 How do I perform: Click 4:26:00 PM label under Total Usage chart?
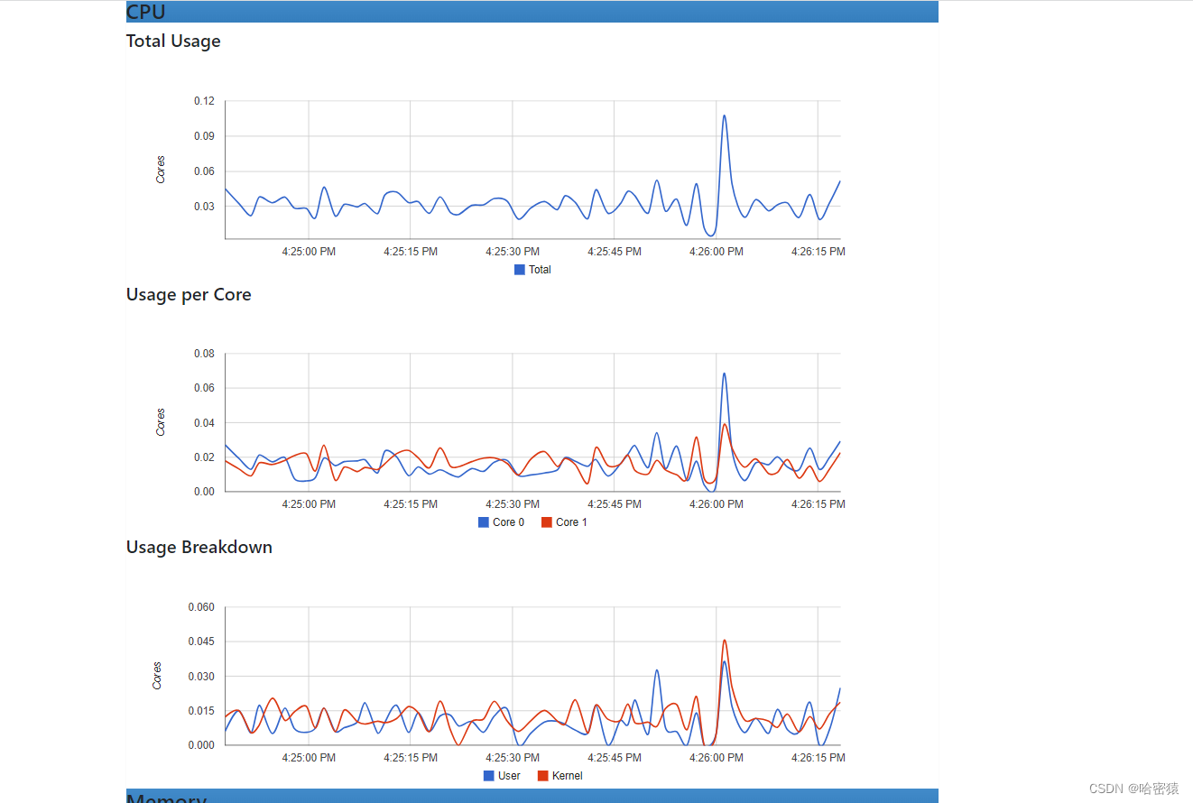point(717,252)
